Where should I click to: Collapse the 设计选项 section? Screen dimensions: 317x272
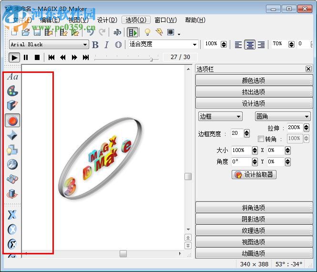click(x=254, y=103)
